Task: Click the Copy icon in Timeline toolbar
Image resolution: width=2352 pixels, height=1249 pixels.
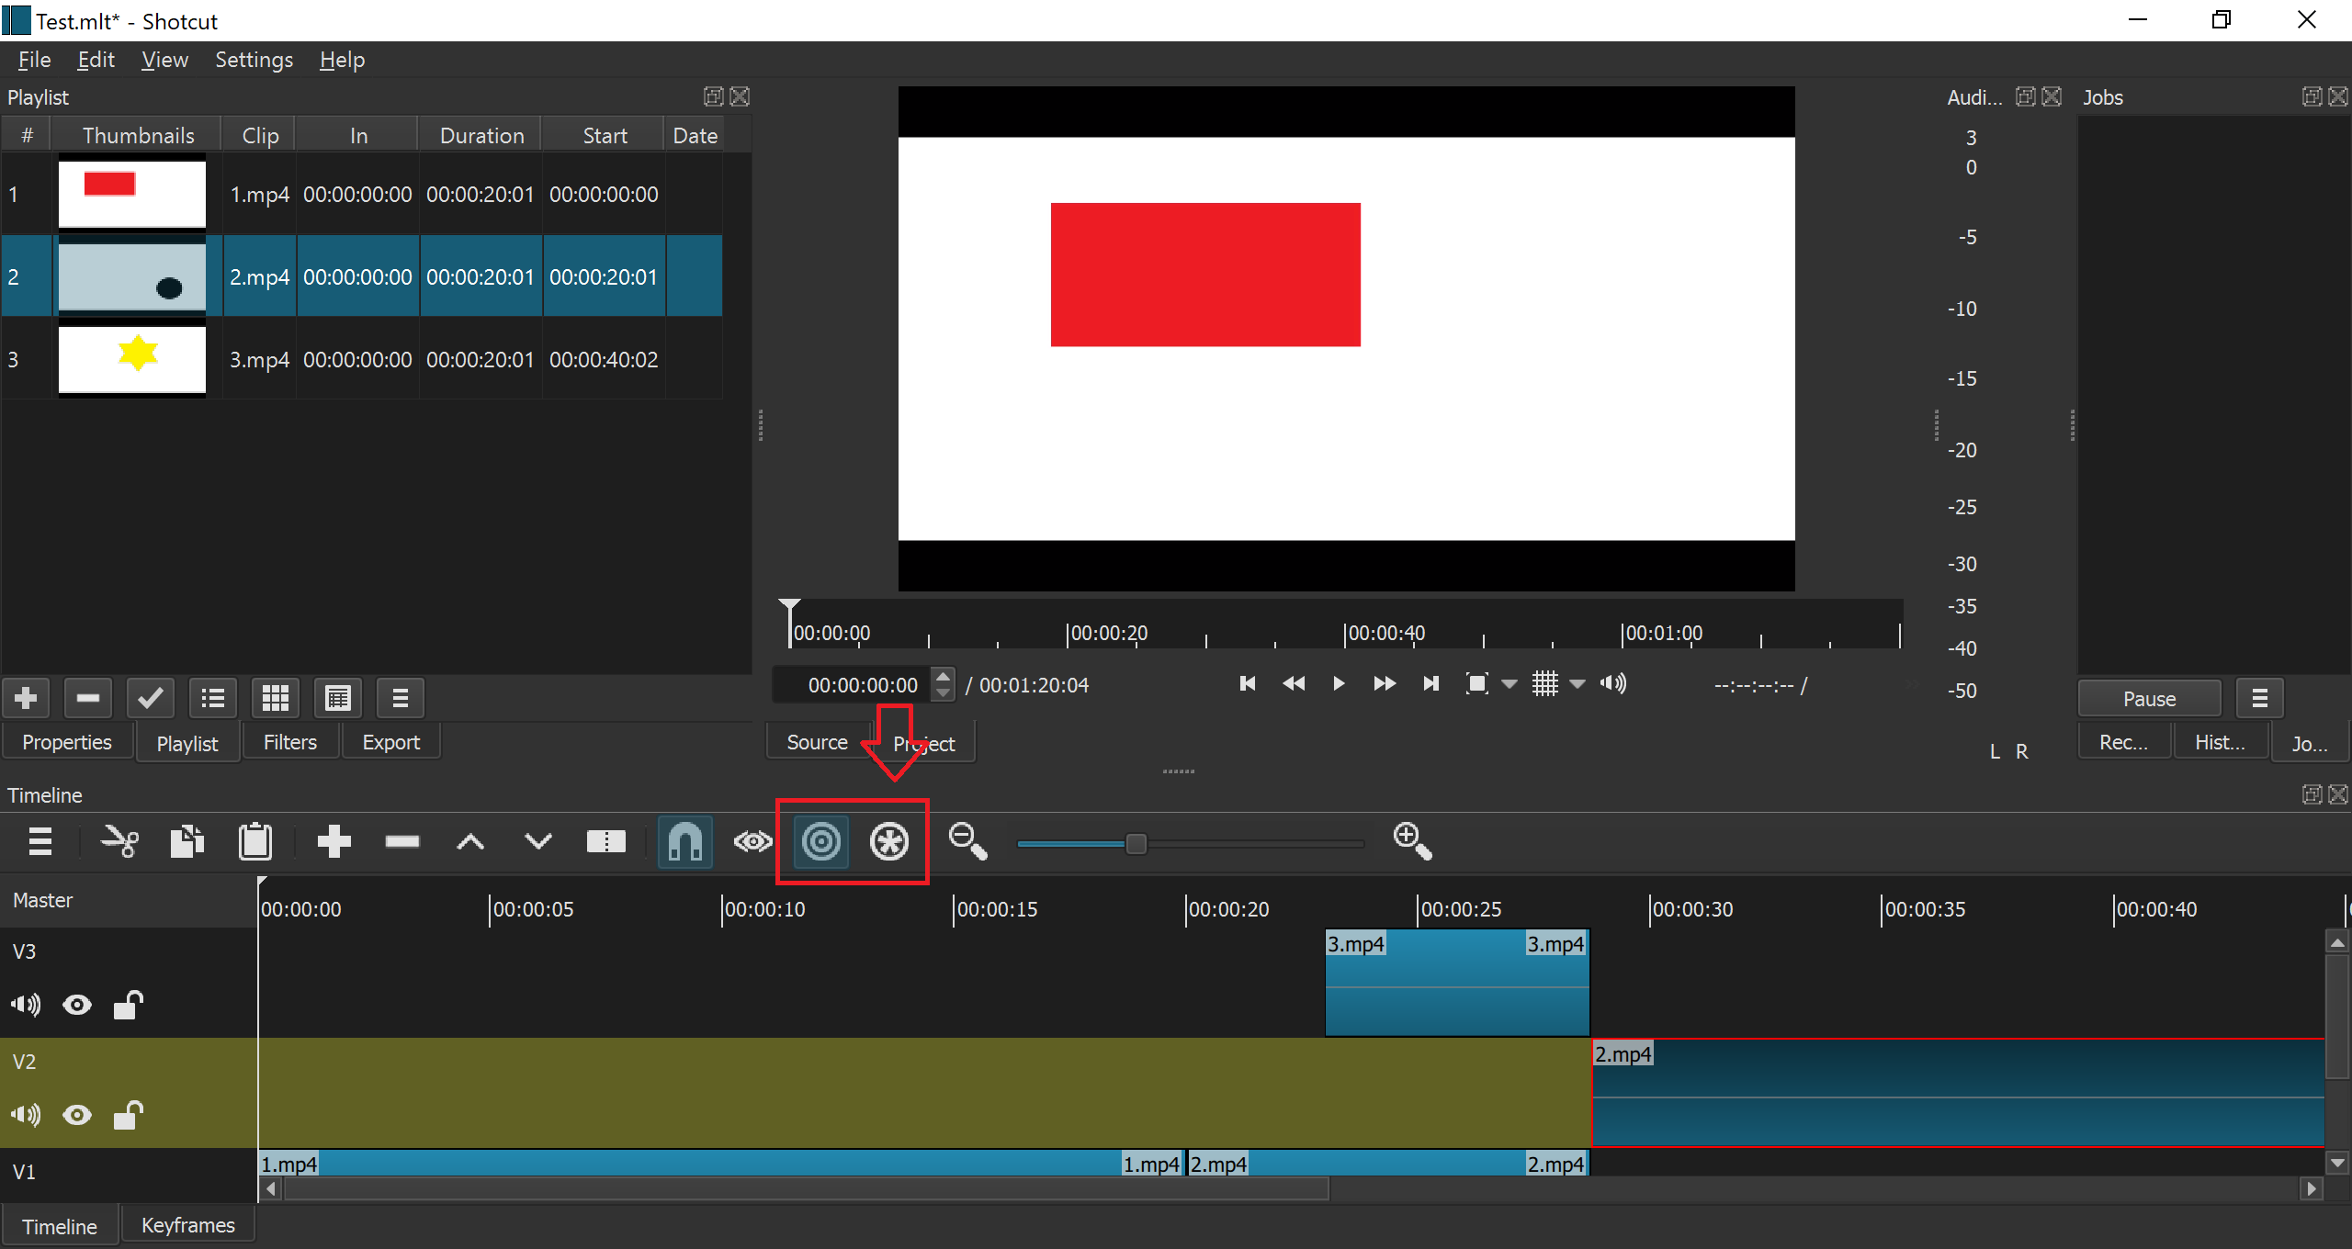Action: 187,841
